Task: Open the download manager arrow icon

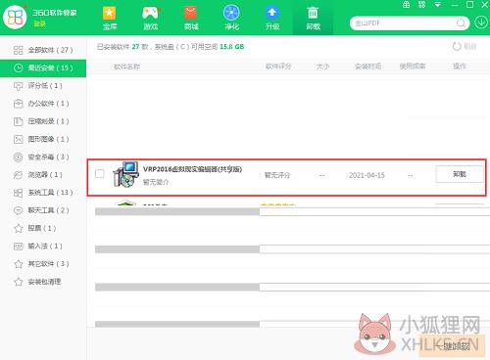Action: click(x=481, y=22)
